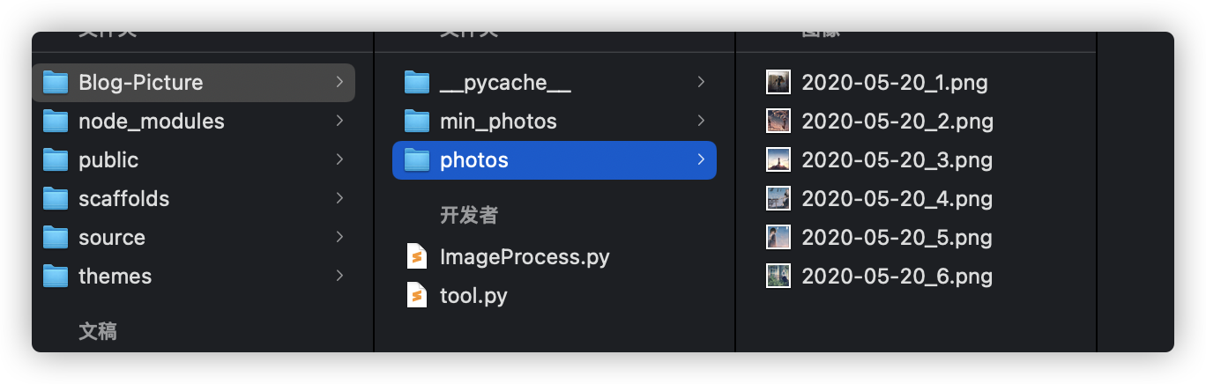Select the __pycache__ folder name
Image resolution: width=1206 pixels, height=384 pixels.
click(x=505, y=83)
